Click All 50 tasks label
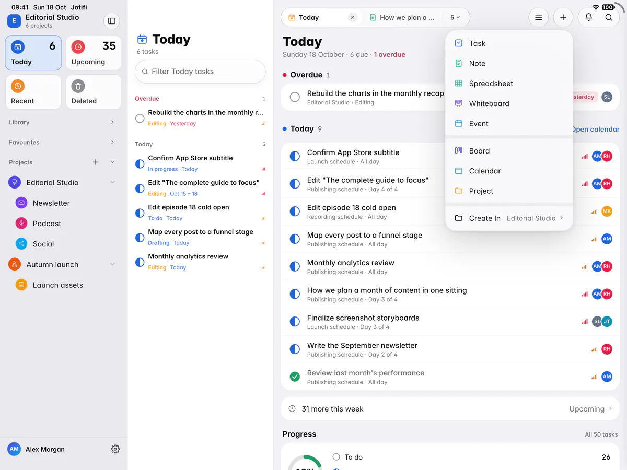627x470 pixels. (601, 434)
